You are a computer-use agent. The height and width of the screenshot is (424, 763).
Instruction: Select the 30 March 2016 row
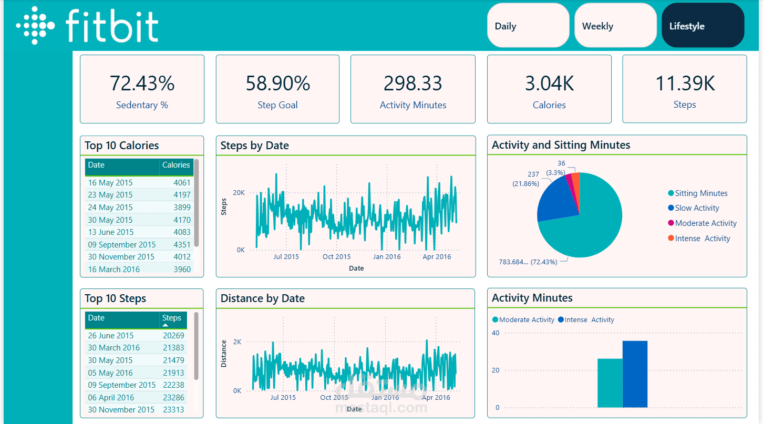tap(136, 348)
